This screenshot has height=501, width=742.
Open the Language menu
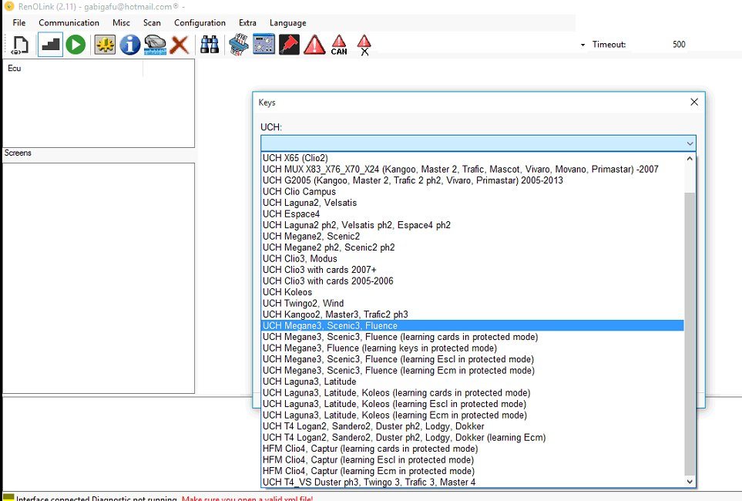coord(287,22)
